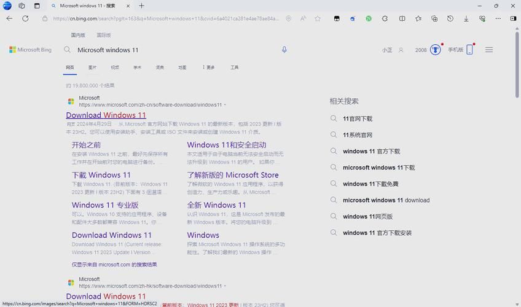This screenshot has height=307, width=521.
Task: Click the vertical page scrollbar thumb
Action: tap(517, 64)
